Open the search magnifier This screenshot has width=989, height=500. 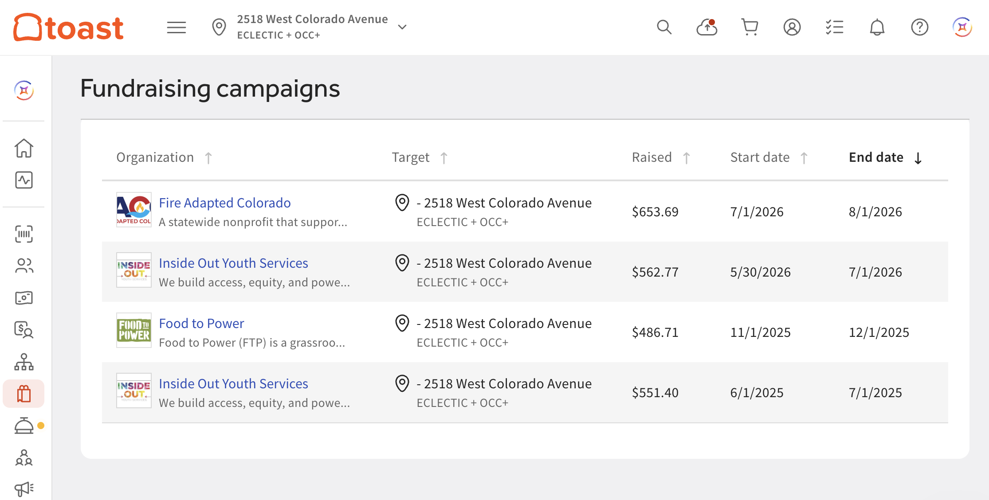[664, 27]
